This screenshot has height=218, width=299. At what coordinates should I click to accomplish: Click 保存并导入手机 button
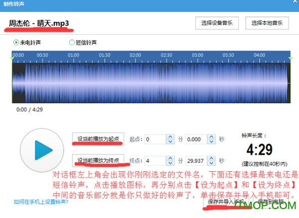coord(226,202)
